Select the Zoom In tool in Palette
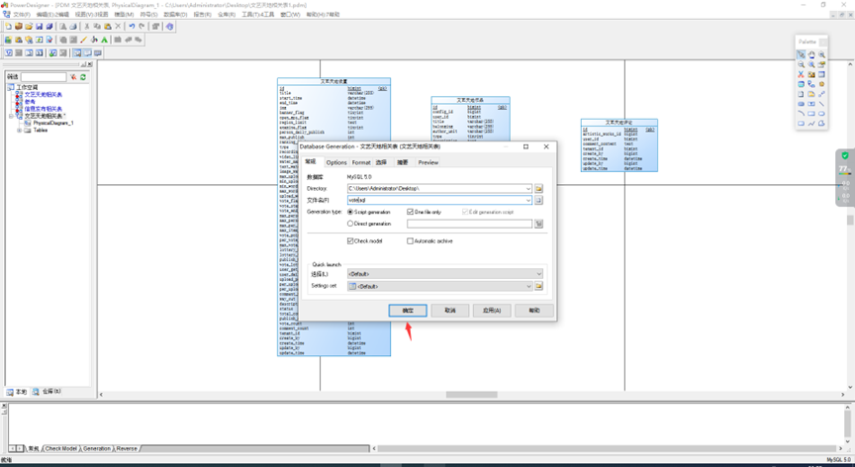 821,54
